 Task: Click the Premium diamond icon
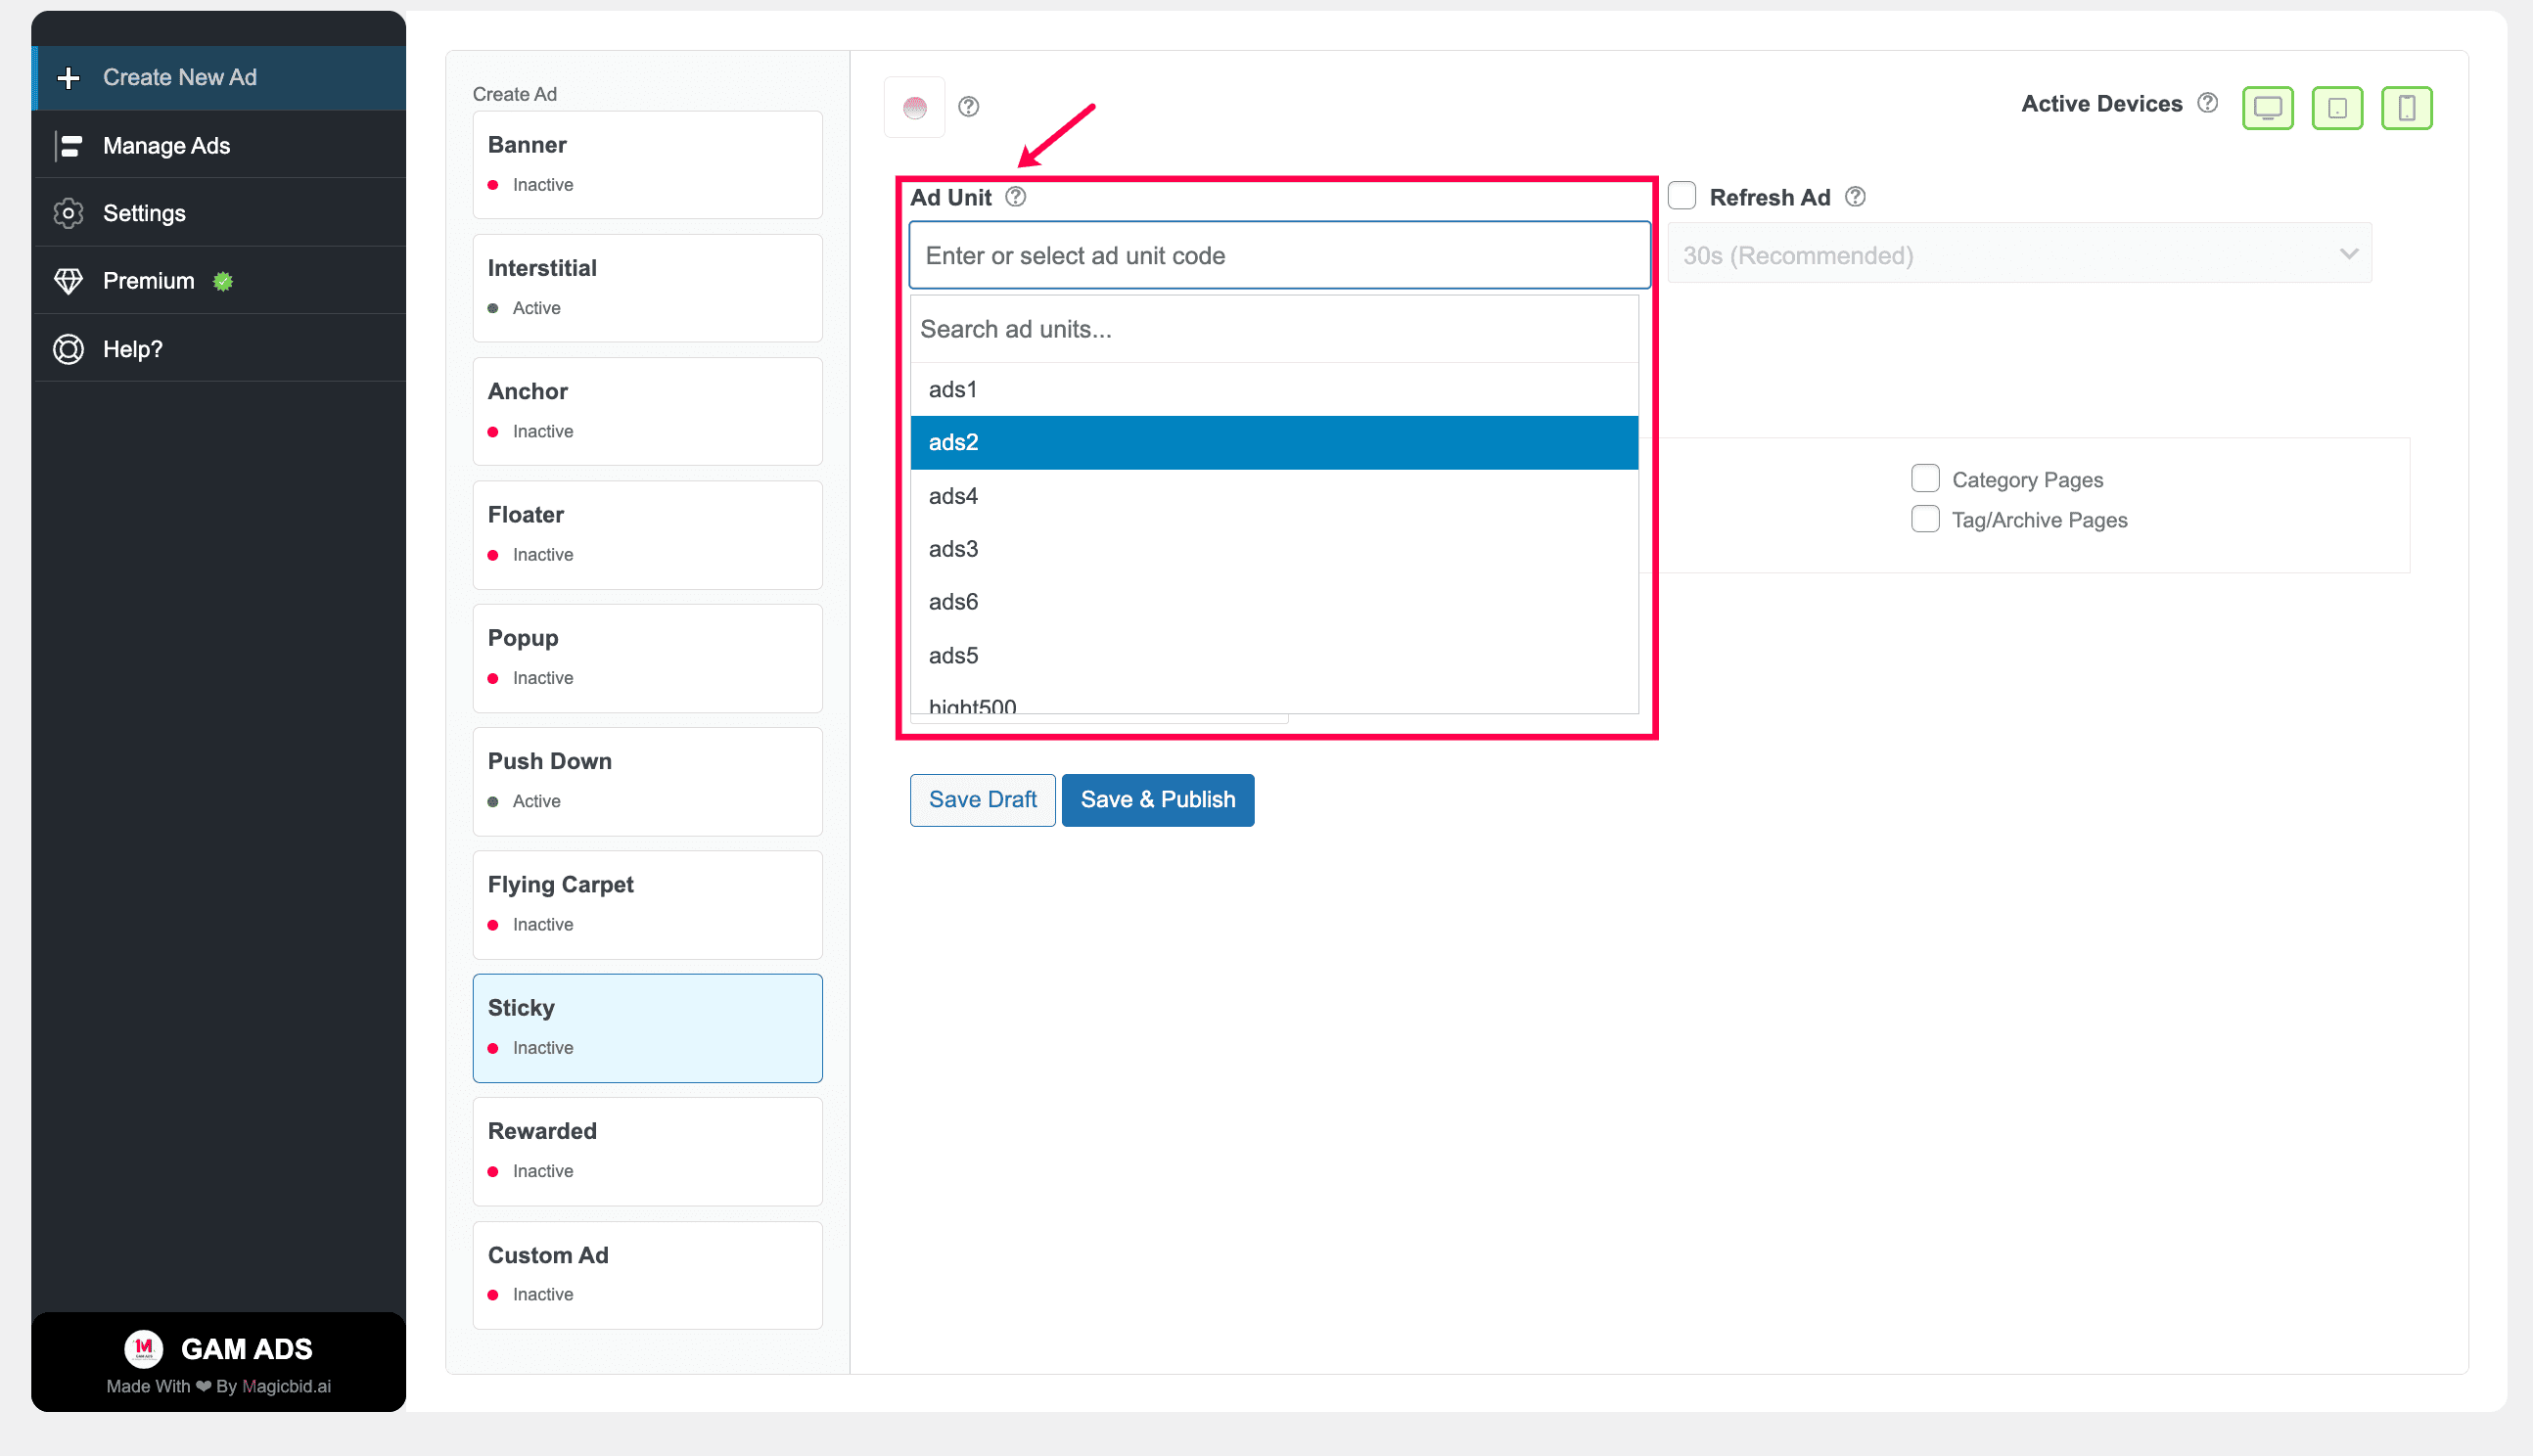[68, 281]
